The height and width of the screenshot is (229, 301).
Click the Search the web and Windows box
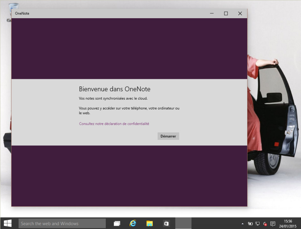(62, 224)
